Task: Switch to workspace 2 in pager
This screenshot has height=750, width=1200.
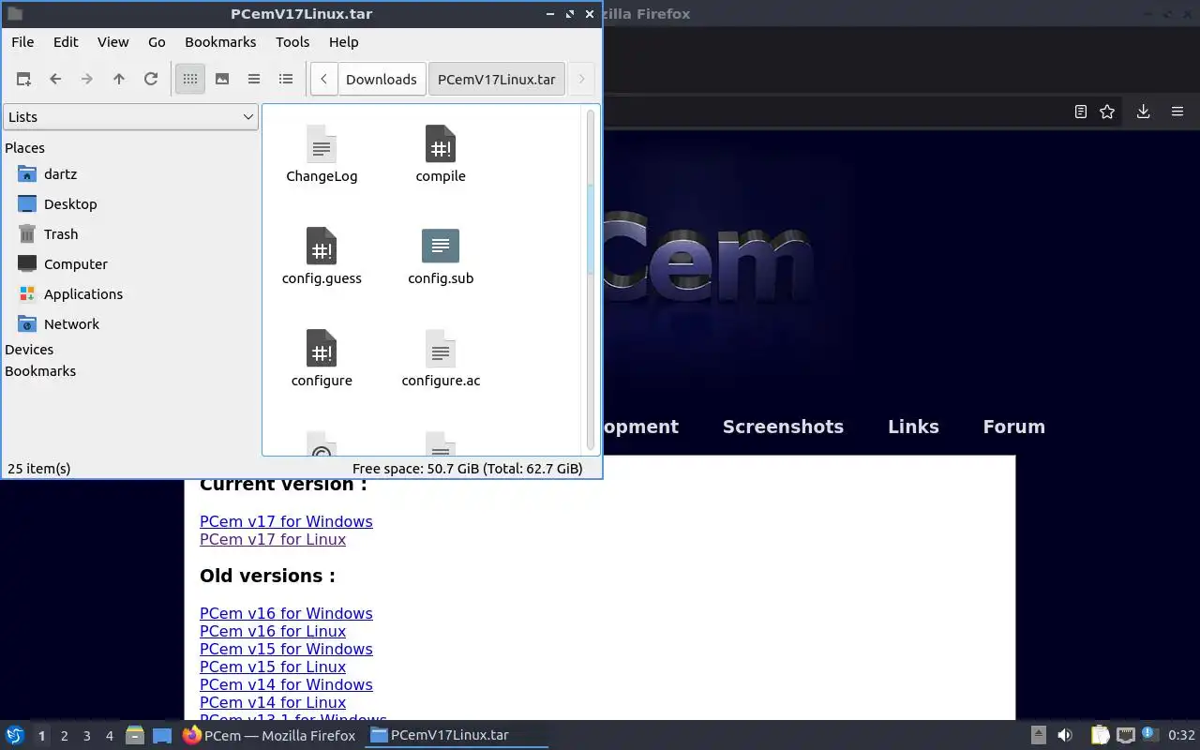Action: 65,736
